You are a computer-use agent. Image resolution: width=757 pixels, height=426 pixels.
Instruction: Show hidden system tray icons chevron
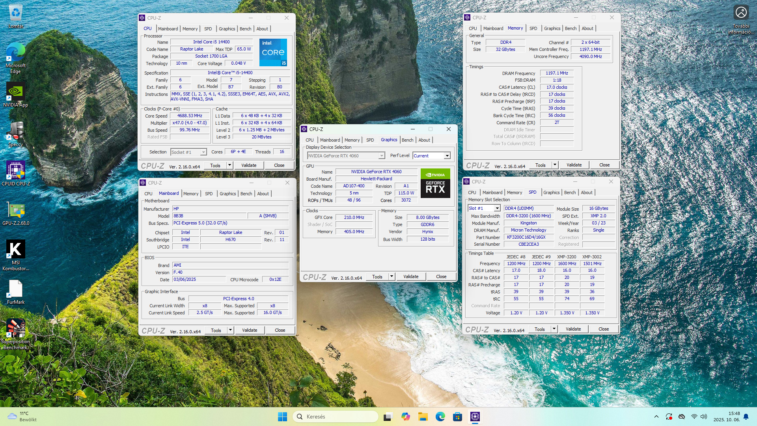[656, 417]
